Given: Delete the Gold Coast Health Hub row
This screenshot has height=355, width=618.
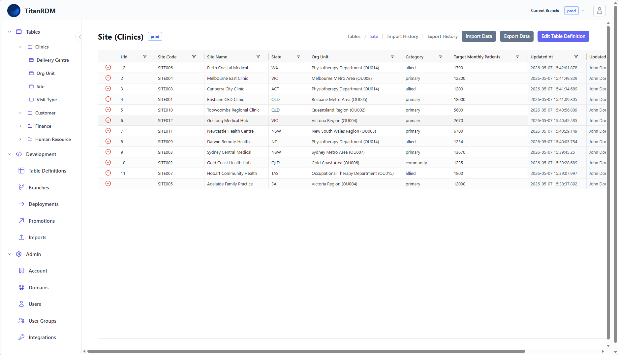Looking at the screenshot, I should tap(108, 162).
